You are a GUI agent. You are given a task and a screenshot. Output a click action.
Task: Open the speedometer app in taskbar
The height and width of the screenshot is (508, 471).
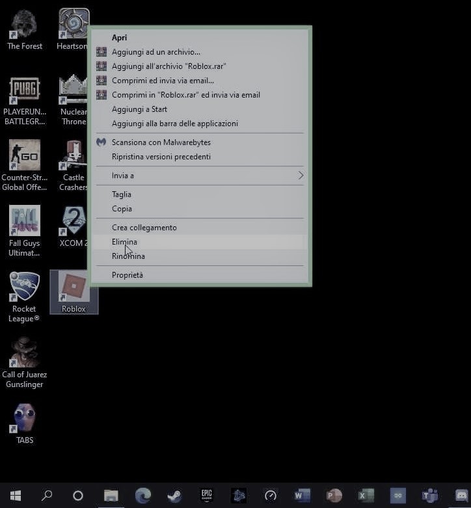pos(271,496)
